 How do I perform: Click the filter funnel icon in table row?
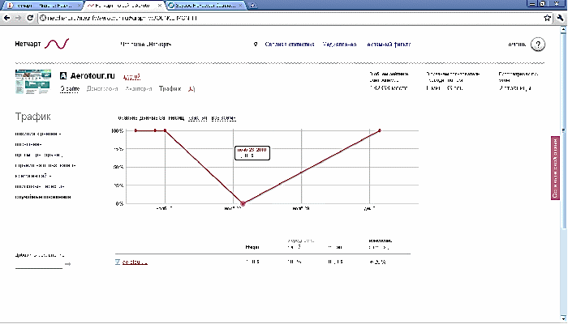tap(118, 262)
